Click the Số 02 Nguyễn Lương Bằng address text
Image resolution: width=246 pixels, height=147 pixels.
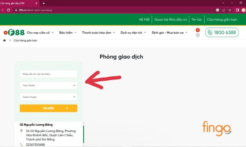click(51, 135)
